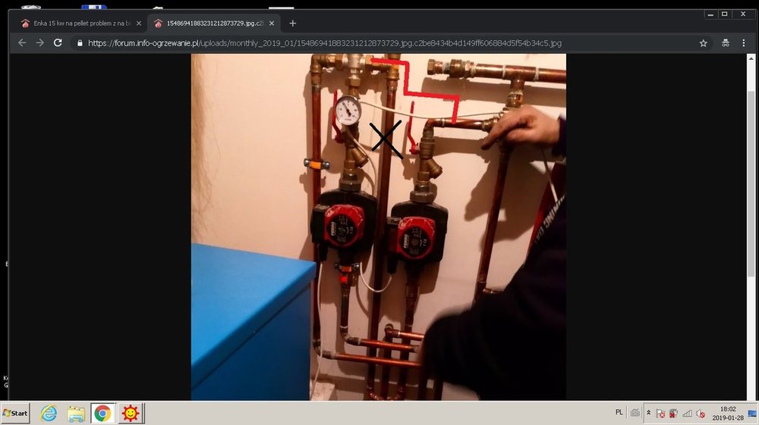The width and height of the screenshot is (759, 425).
Task: Close the jpg image tab
Action: coord(271,23)
